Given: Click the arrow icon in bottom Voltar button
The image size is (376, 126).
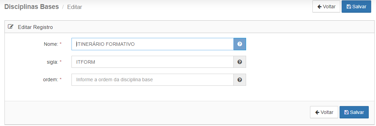Looking at the screenshot, I should tap(317, 112).
